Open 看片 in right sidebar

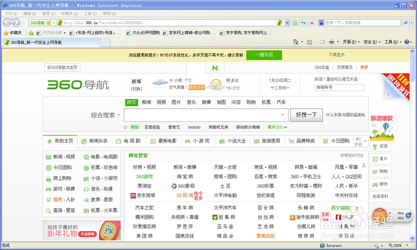pos(380,159)
